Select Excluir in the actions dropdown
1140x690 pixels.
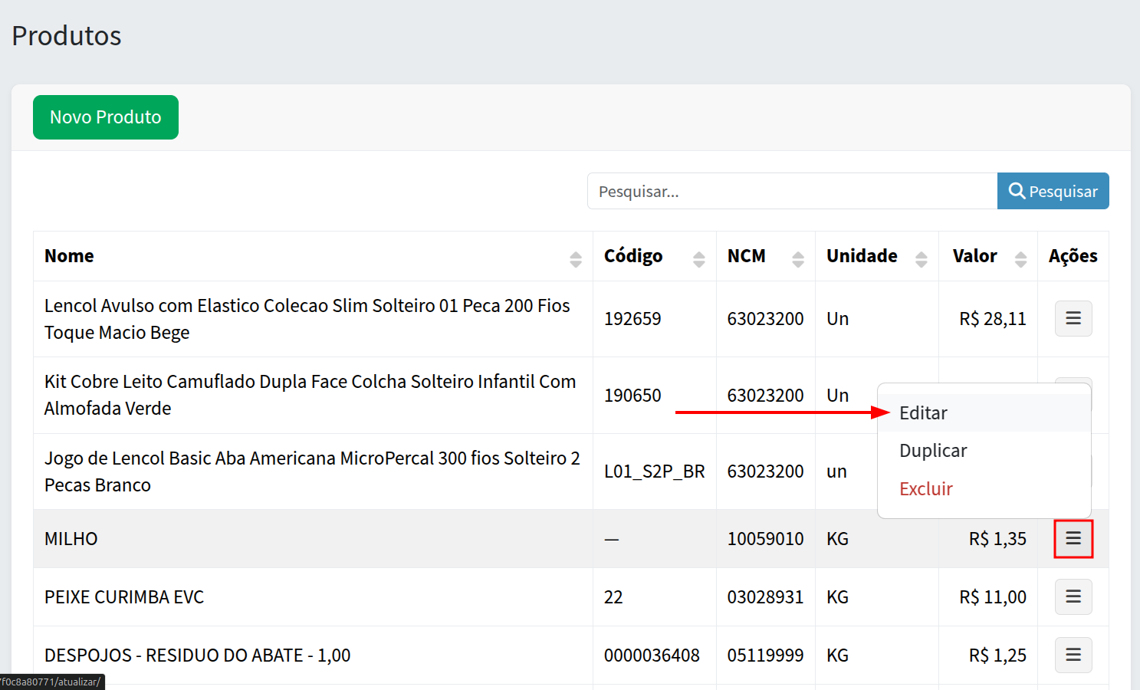pyautogui.click(x=925, y=489)
